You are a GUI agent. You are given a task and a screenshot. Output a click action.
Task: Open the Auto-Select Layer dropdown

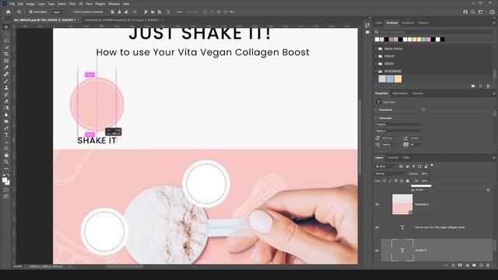pos(58,12)
